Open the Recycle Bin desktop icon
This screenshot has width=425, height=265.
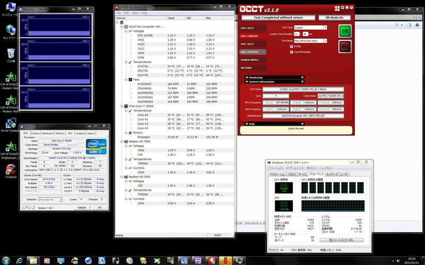[x=11, y=55]
